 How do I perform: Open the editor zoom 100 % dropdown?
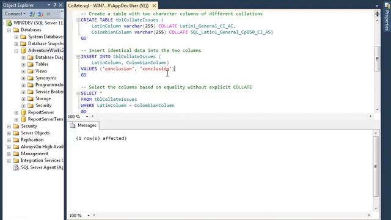87,117
